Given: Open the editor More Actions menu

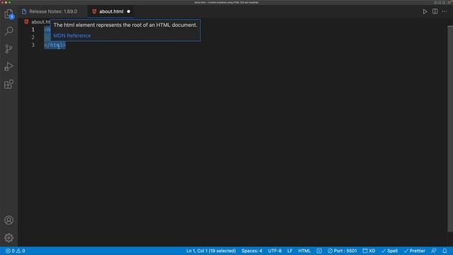Looking at the screenshot, I should pyautogui.click(x=445, y=11).
